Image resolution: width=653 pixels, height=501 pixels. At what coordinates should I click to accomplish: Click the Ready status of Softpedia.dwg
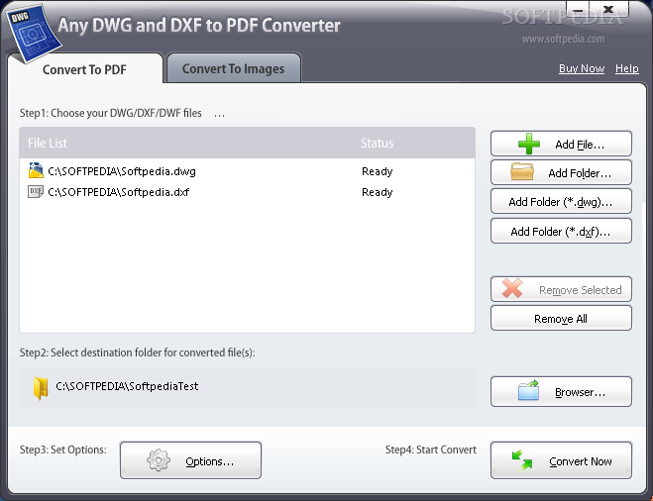pos(378,171)
